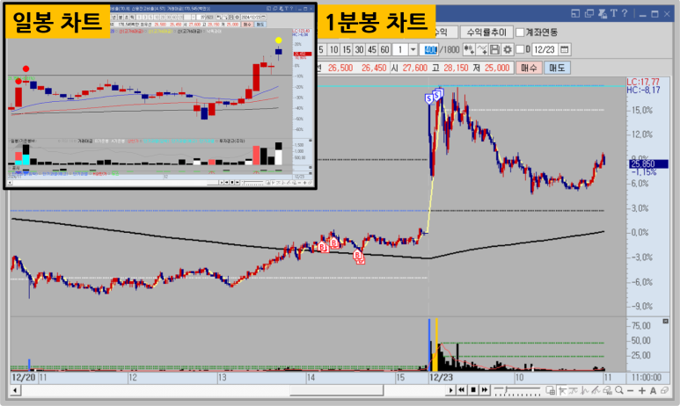Screen dimensions: 680x406
Task: Click the 매도 sell button in 1-minute chart
Action: 557,68
